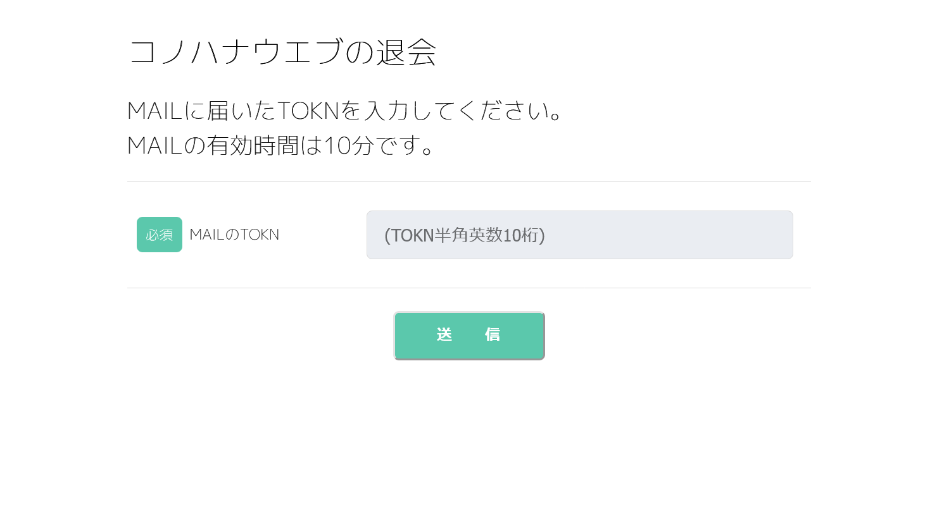Click the コノハナウエブの退会 page heading

pos(282,52)
